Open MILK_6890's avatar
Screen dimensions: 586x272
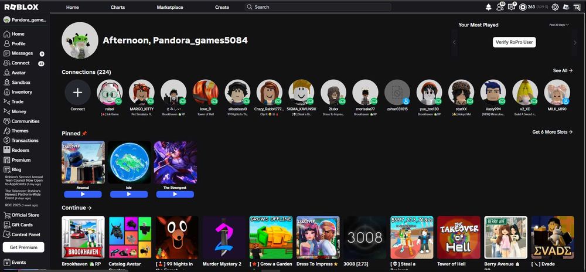pyautogui.click(x=557, y=92)
